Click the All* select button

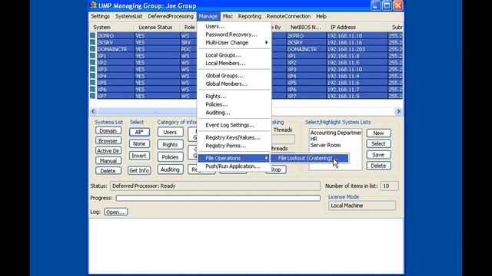coord(139,132)
